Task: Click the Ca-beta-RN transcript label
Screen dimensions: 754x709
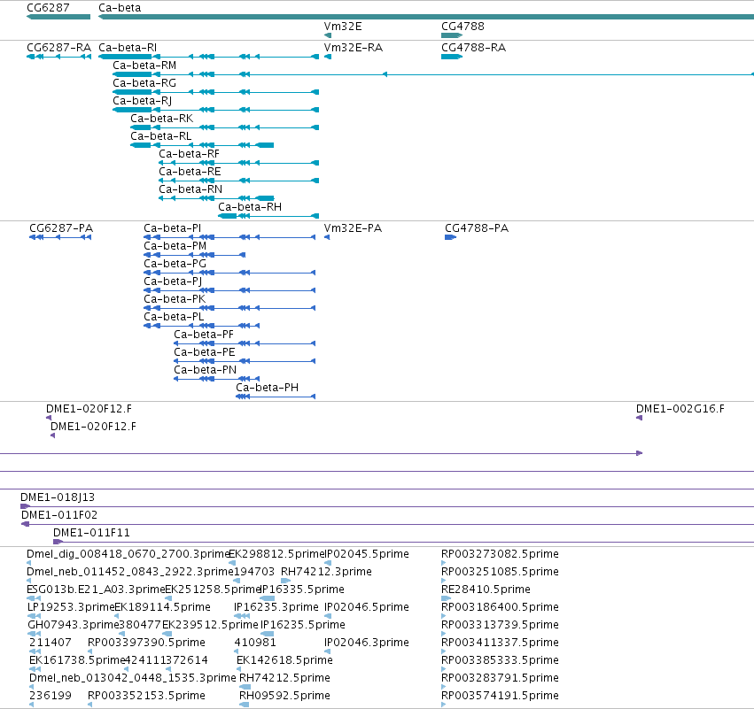Action: [190, 189]
